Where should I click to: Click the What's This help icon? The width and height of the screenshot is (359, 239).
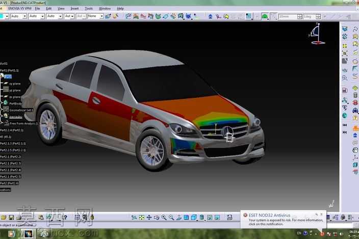point(66,217)
